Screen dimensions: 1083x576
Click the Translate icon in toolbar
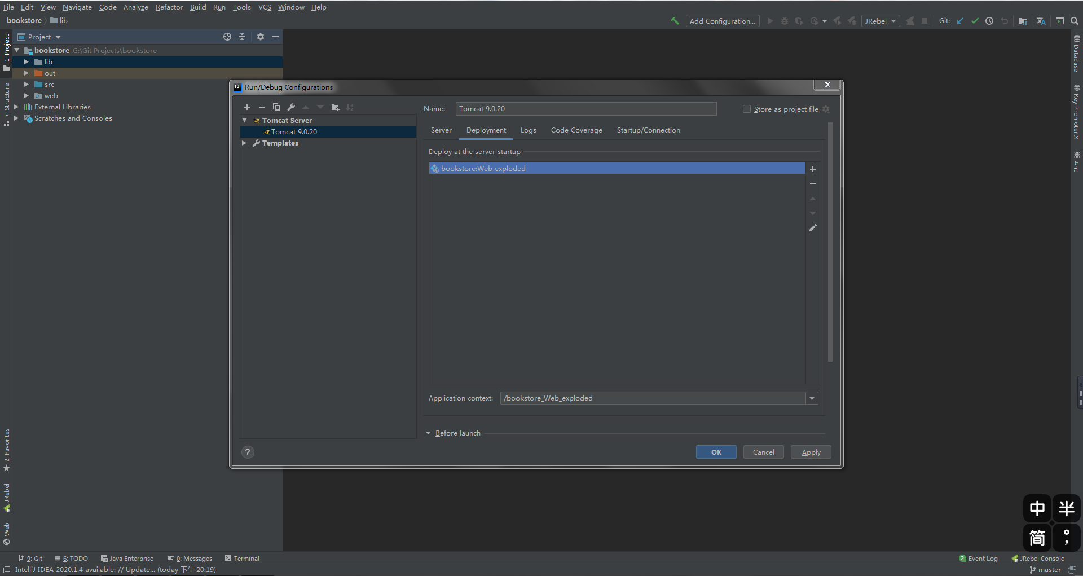1041,21
